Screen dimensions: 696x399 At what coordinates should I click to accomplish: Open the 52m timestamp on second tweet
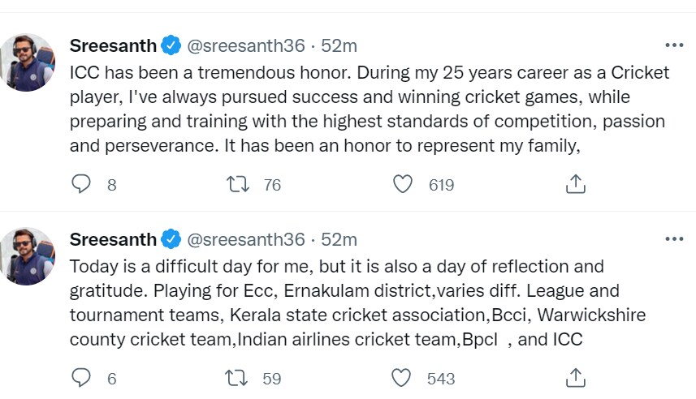(339, 239)
